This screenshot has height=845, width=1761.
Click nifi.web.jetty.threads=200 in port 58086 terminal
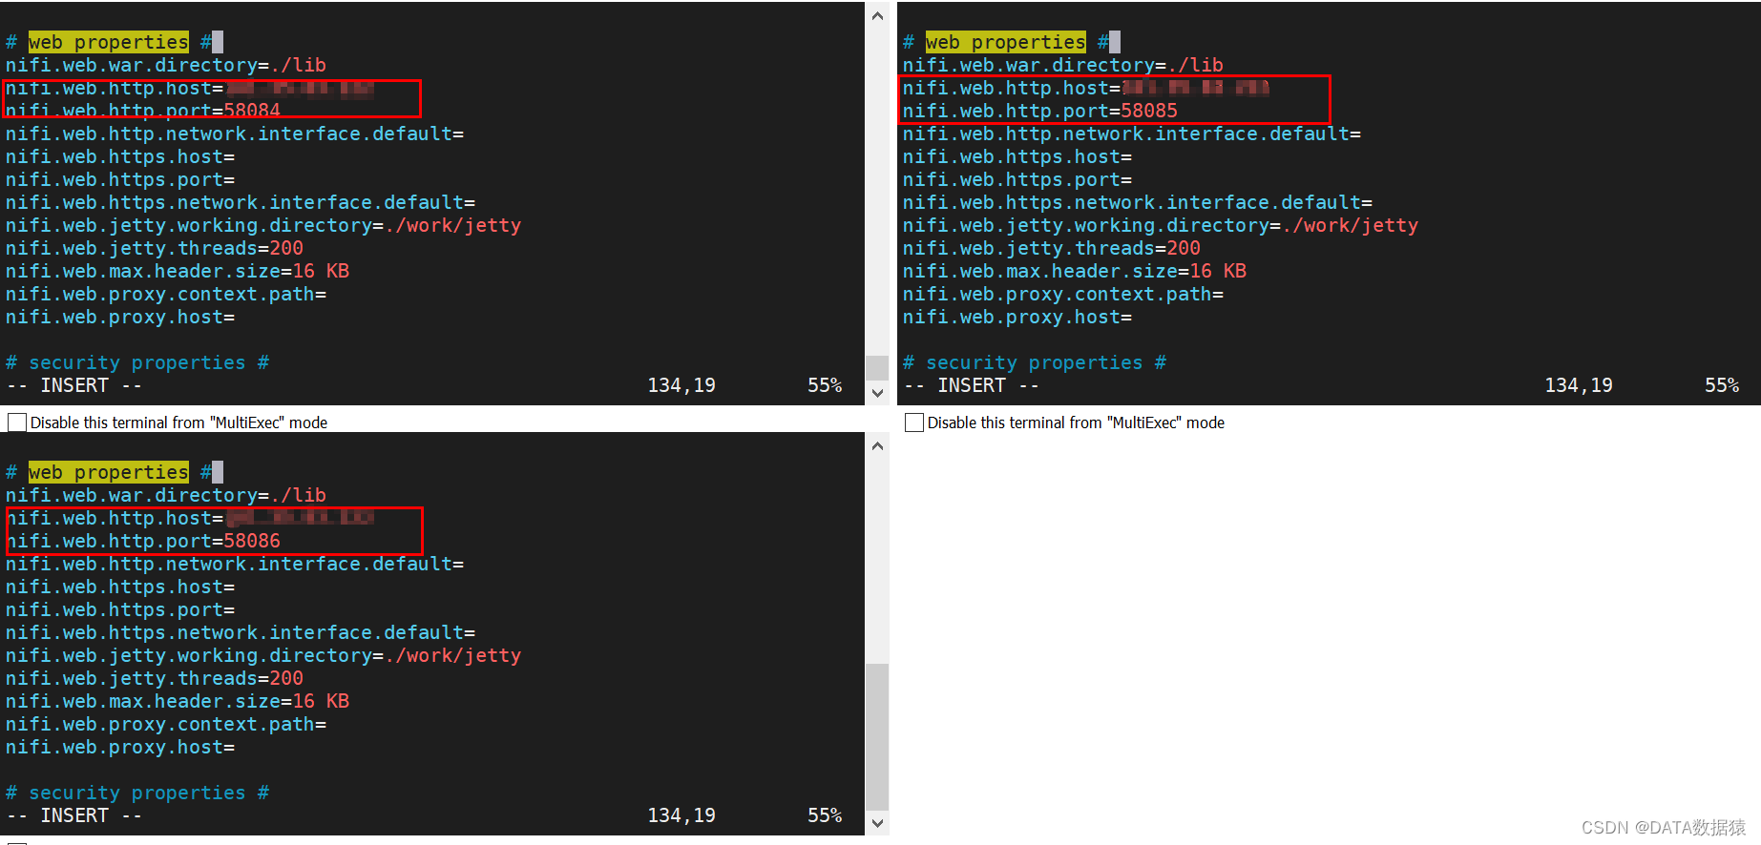tap(155, 678)
